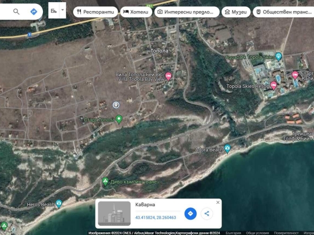Open Heros Beach photo pin
Image resolution: width=314 pixels, height=235 pixels.
(x=59, y=204)
